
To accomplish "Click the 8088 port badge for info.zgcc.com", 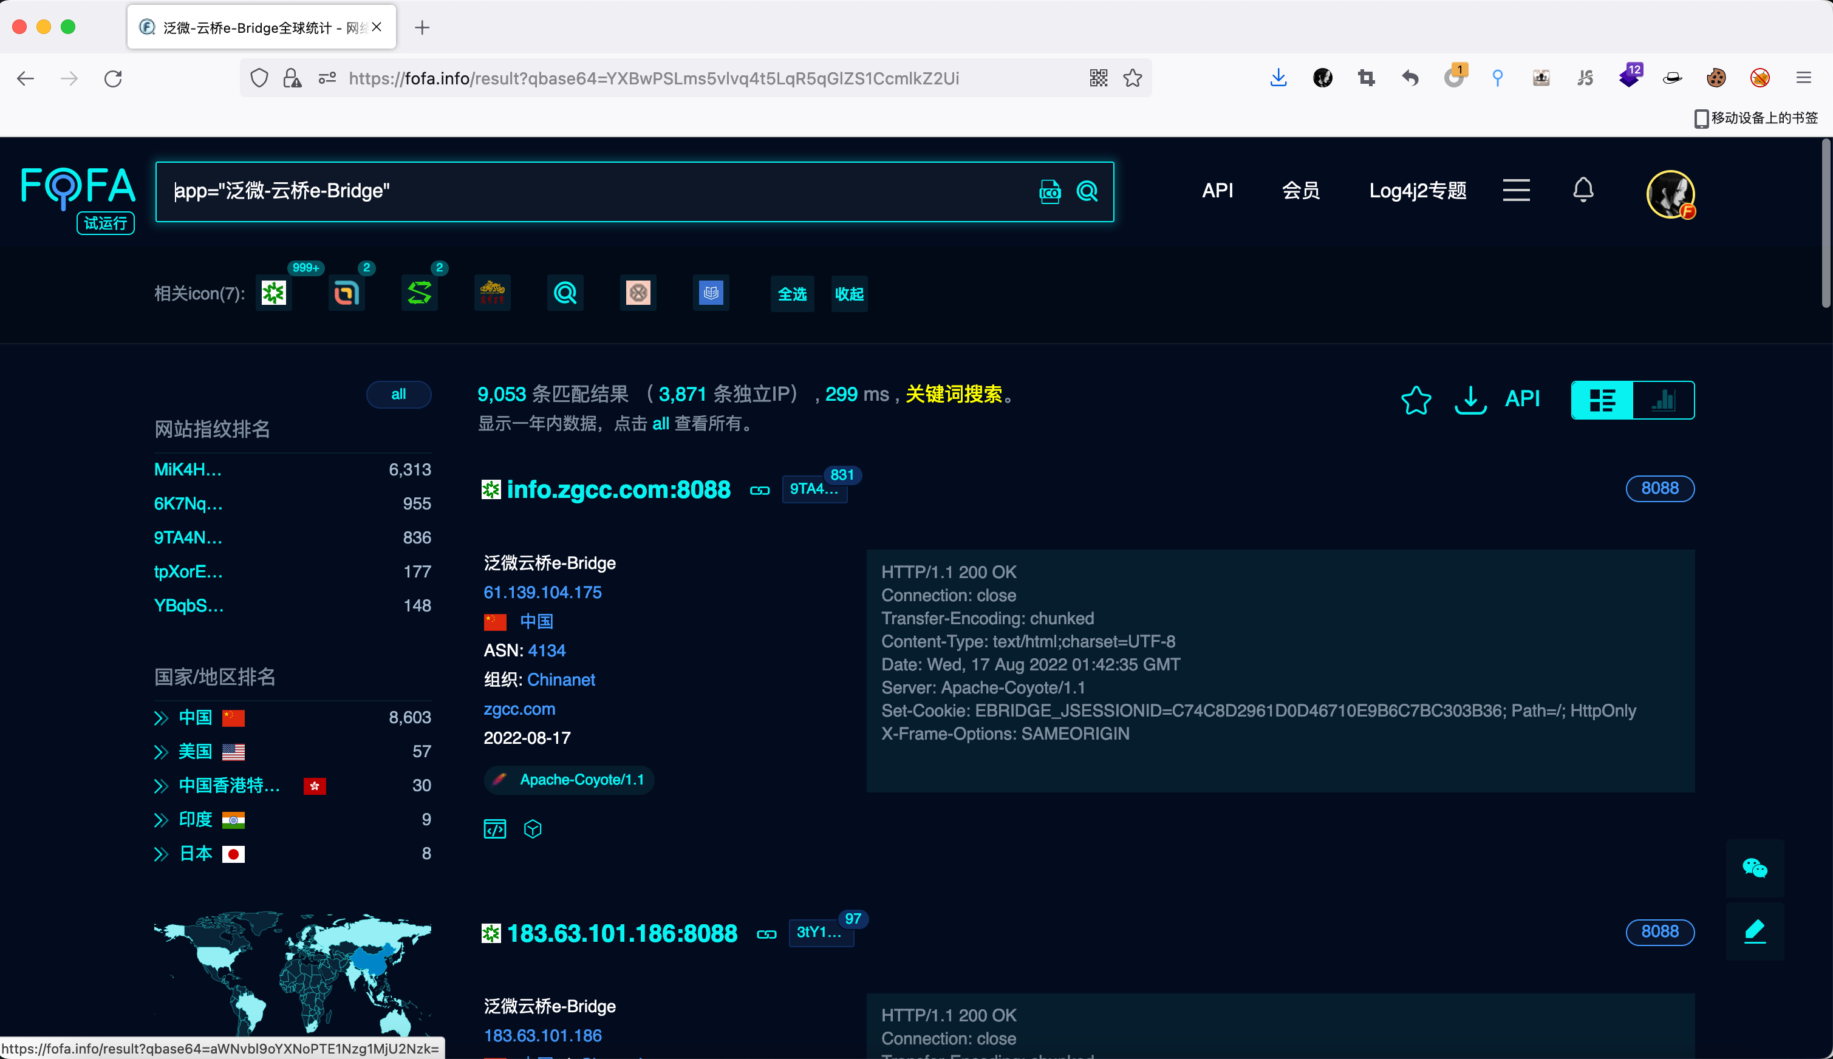I will 1660,489.
